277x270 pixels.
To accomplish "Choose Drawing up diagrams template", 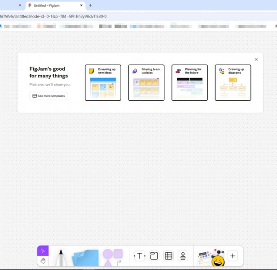I will pos(233,83).
